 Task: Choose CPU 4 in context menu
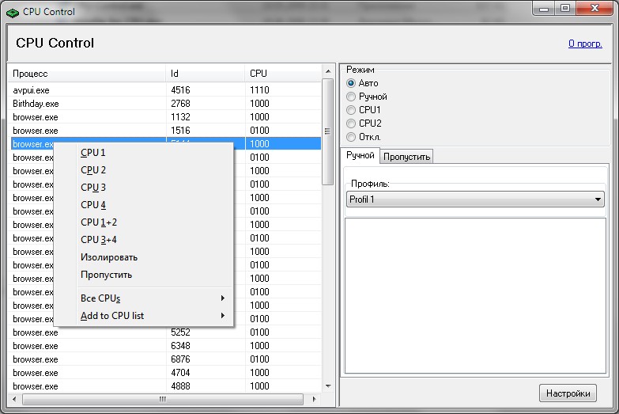(x=144, y=205)
